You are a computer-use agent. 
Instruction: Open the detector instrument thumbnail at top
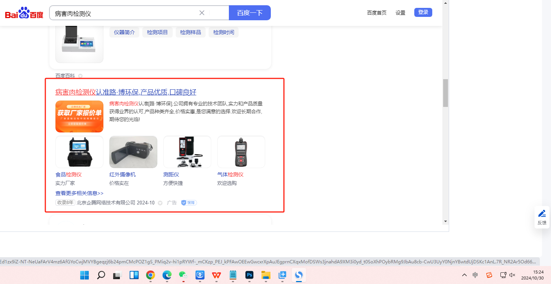(79, 44)
